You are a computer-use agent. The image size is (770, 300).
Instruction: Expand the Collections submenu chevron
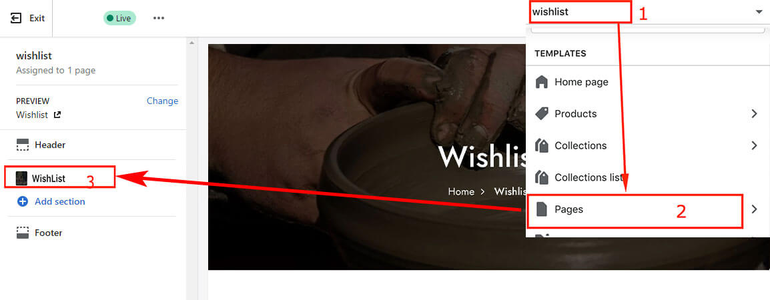[754, 146]
